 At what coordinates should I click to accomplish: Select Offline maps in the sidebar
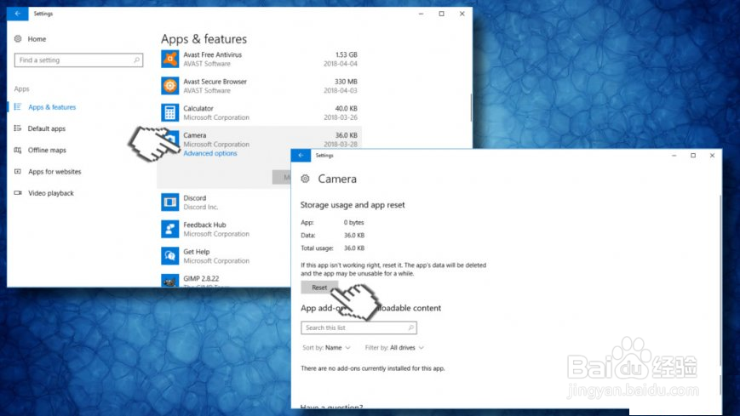click(x=47, y=150)
